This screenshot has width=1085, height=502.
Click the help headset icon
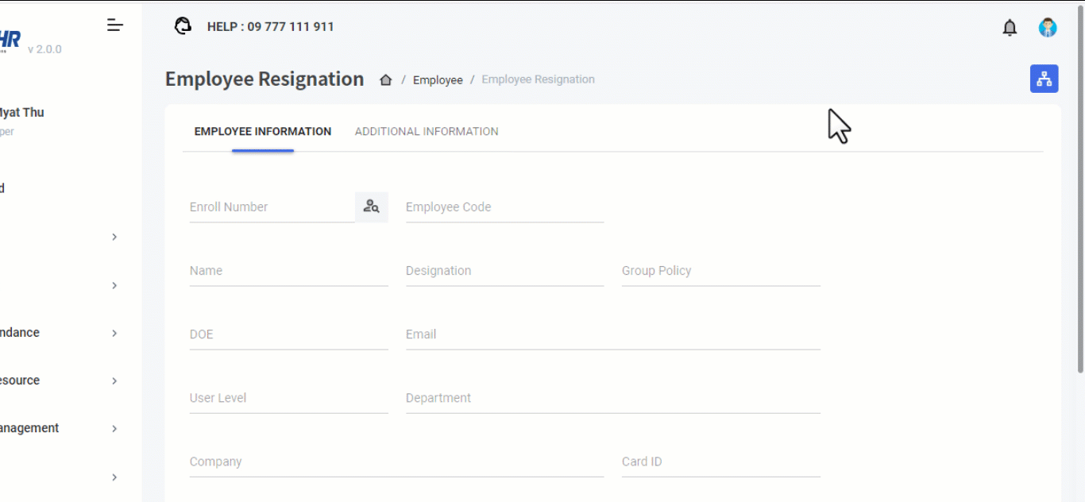183,26
